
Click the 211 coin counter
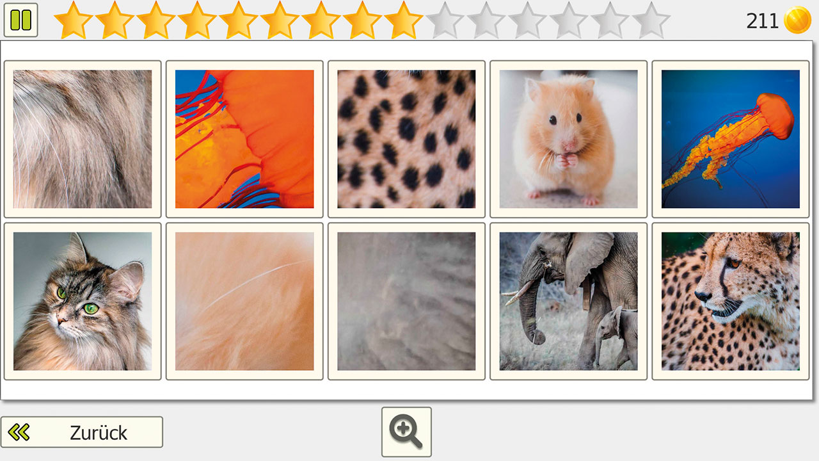tap(762, 21)
